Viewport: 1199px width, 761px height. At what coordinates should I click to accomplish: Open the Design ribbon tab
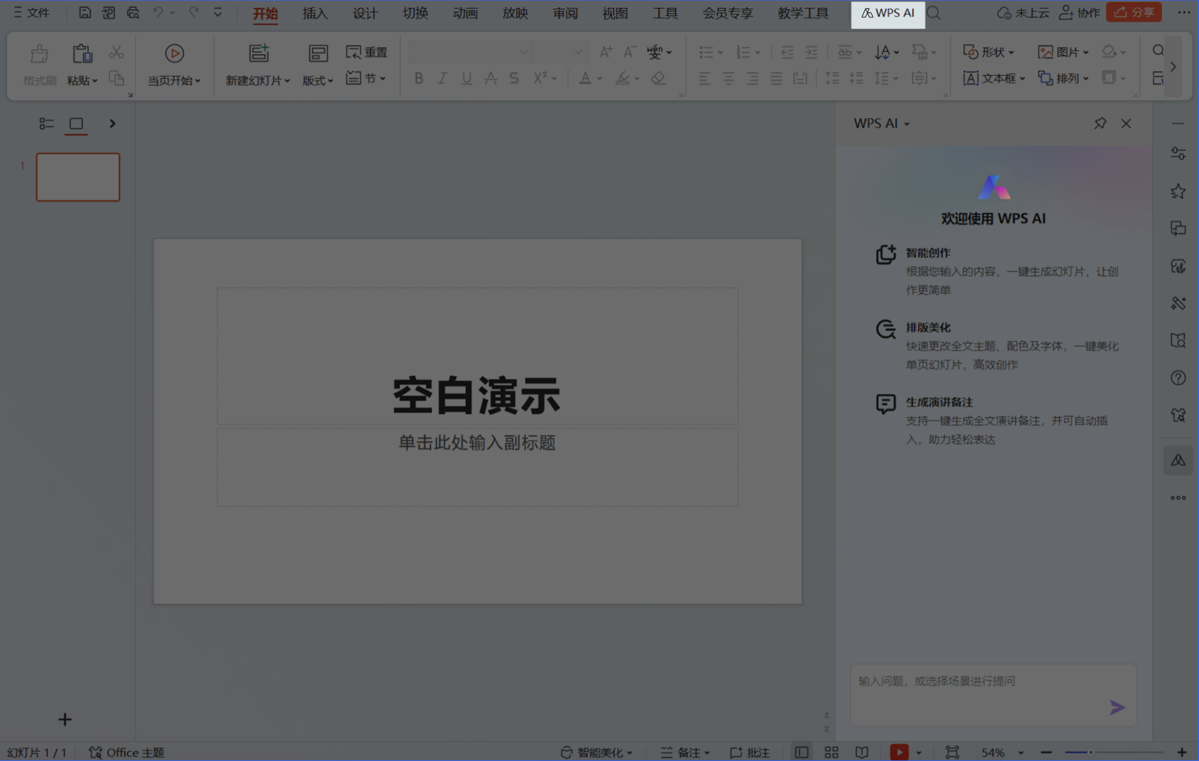pyautogui.click(x=365, y=13)
